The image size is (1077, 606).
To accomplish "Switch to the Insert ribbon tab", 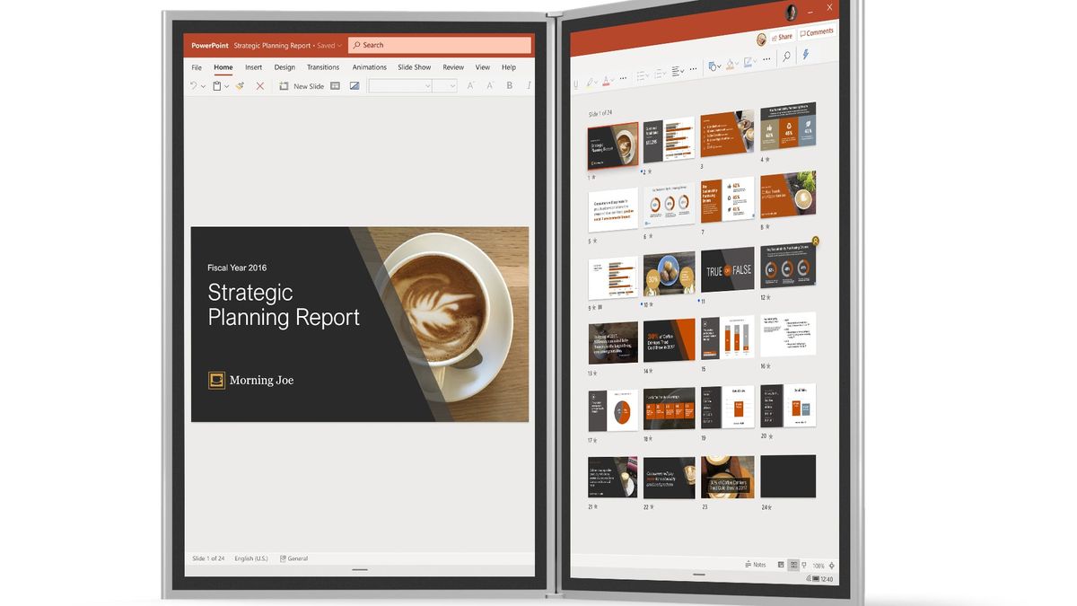I will tap(253, 66).
